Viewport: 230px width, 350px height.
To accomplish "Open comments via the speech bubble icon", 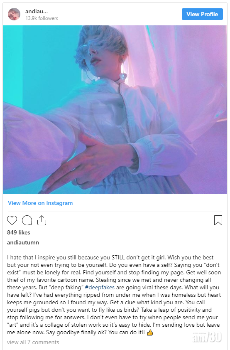I will (27, 220).
